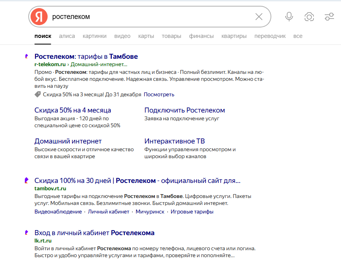Click the Yandex logo icon
Viewport: 341px width, 268px height.
[x=39, y=17]
